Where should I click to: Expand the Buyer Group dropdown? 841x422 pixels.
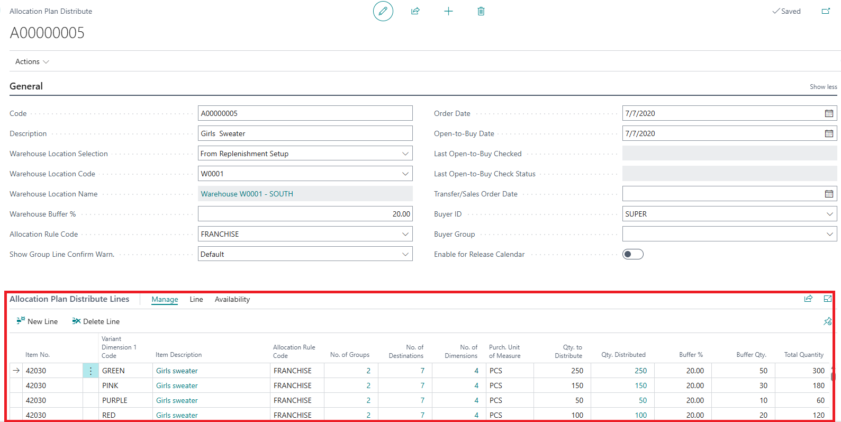[x=829, y=234]
